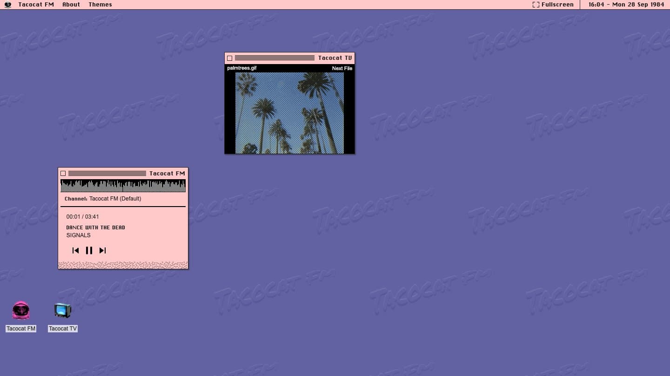This screenshot has height=376, width=670.
Task: Pause the current track
Action: pyautogui.click(x=89, y=251)
